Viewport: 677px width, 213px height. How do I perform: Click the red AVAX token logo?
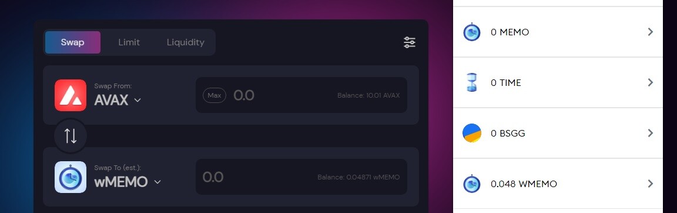point(71,95)
